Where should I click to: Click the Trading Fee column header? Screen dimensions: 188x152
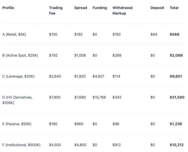pos(56,11)
